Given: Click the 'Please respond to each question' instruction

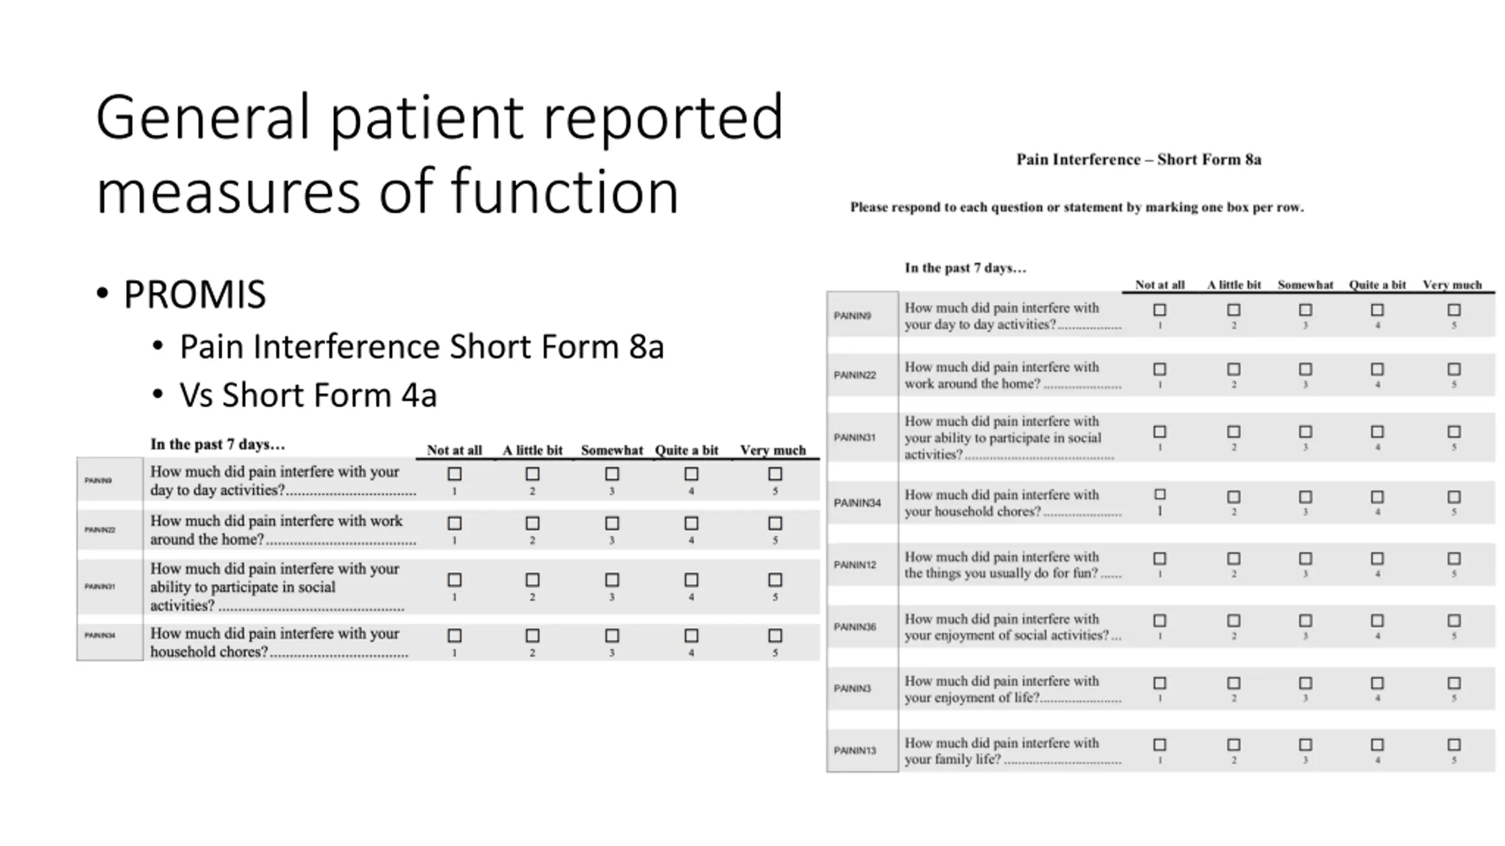Looking at the screenshot, I should click(x=1076, y=207).
